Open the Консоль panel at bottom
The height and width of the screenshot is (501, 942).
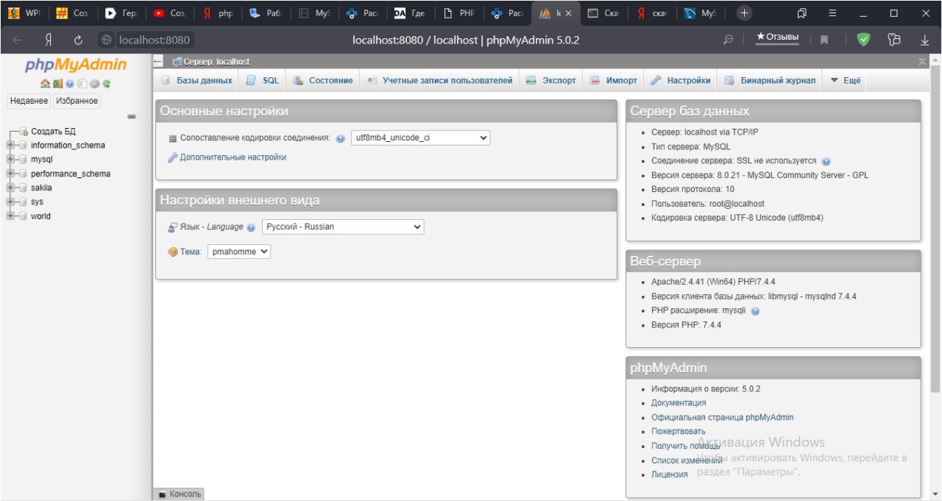point(179,494)
